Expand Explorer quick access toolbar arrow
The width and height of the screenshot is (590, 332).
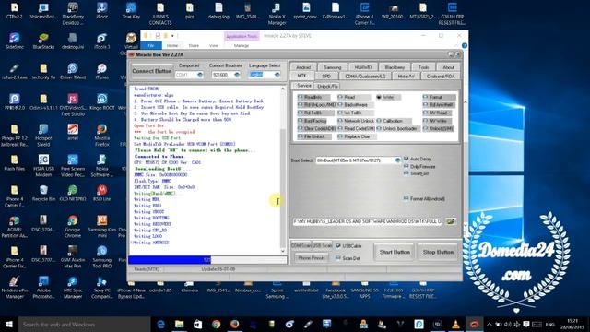(x=172, y=36)
